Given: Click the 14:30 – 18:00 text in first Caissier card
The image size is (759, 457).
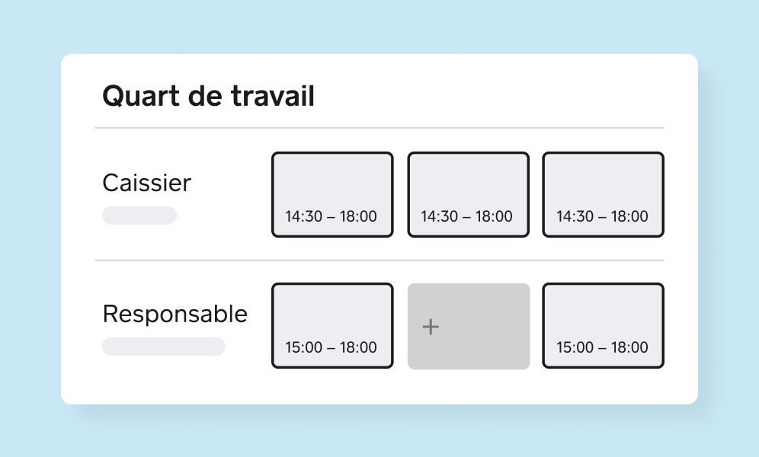Looking at the screenshot, I should pyautogui.click(x=331, y=216).
